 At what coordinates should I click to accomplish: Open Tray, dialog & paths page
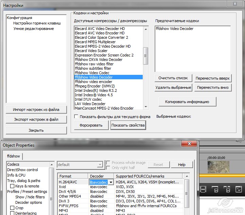click(x=23, y=181)
